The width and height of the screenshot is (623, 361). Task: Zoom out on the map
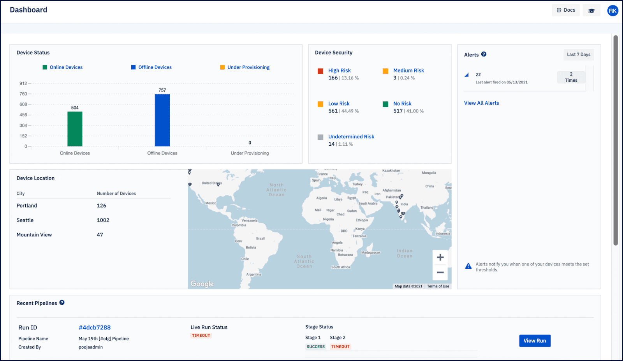click(440, 273)
